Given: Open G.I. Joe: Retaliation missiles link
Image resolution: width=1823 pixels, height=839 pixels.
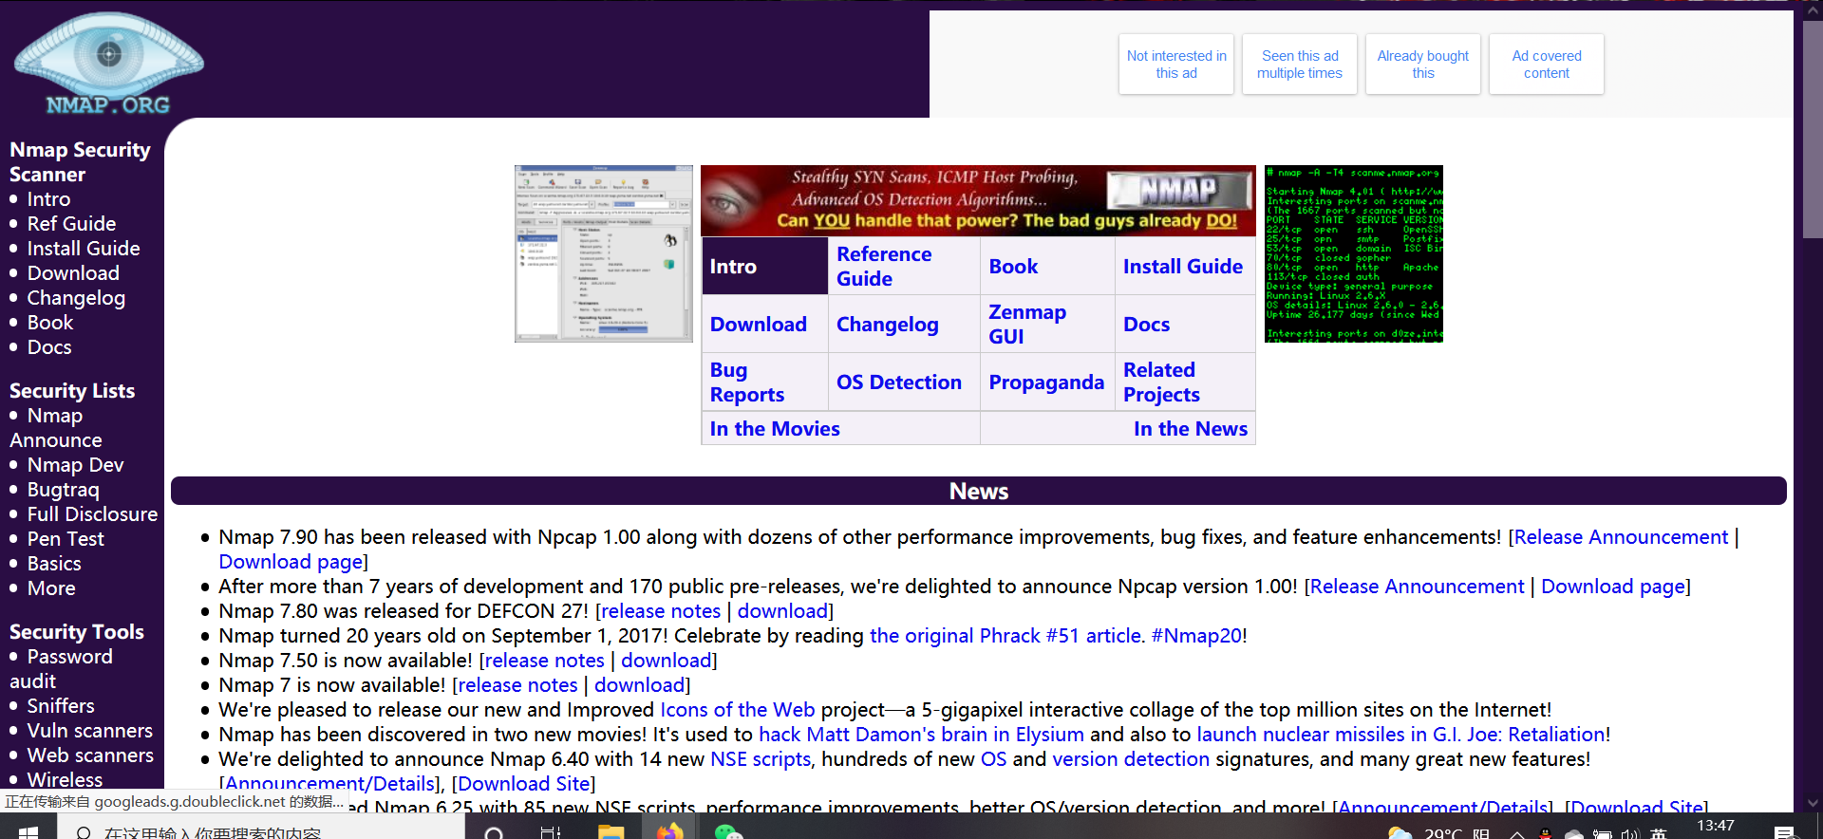Looking at the screenshot, I should [x=1400, y=735].
